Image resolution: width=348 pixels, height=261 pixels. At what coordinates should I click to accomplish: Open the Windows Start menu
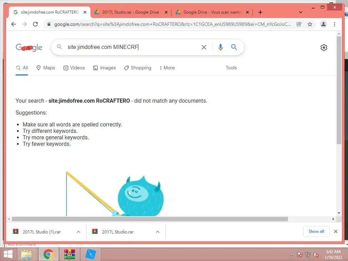8,254
